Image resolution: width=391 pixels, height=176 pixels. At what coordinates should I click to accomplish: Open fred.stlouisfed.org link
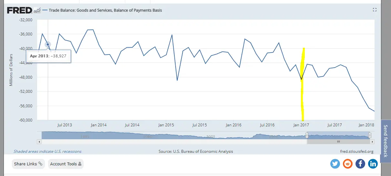click(x=357, y=152)
